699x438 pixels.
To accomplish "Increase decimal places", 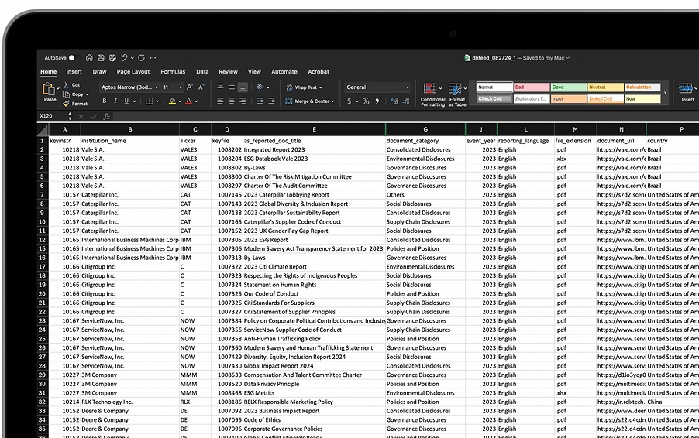I will (x=394, y=101).
